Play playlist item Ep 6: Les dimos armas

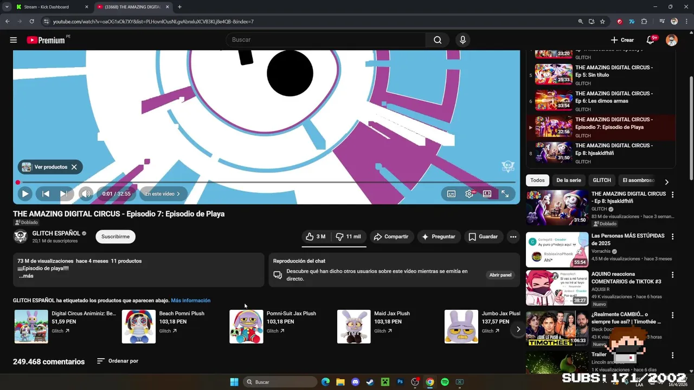click(601, 101)
